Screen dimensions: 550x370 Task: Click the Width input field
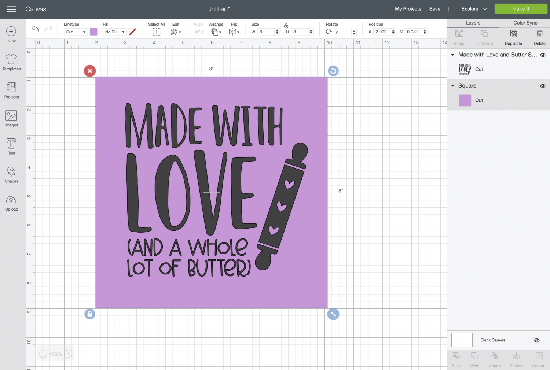[x=266, y=32]
